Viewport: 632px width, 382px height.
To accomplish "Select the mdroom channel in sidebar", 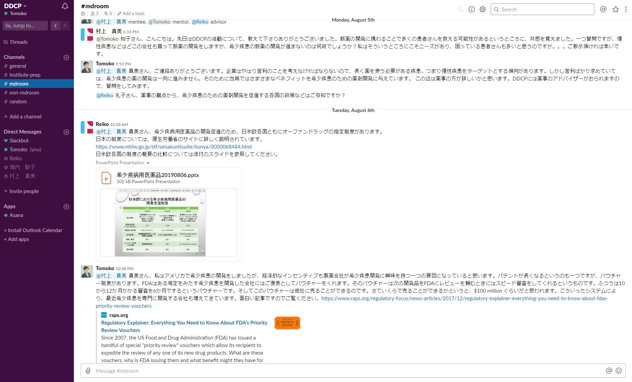I will pyautogui.click(x=37, y=84).
